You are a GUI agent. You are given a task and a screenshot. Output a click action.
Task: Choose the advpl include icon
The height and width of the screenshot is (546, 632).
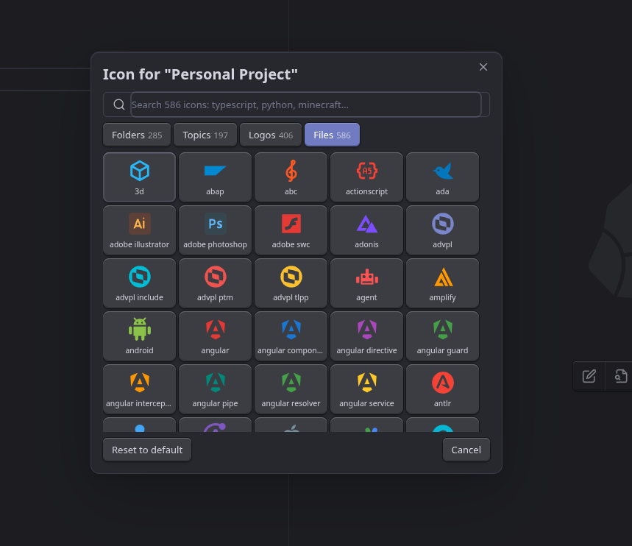pos(140,283)
